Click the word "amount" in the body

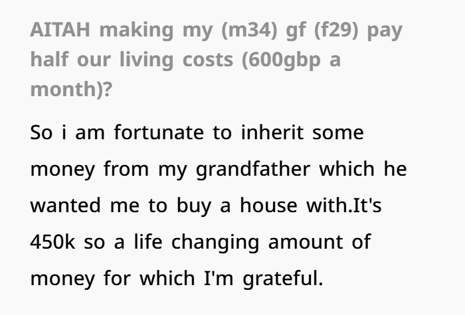click(x=311, y=243)
